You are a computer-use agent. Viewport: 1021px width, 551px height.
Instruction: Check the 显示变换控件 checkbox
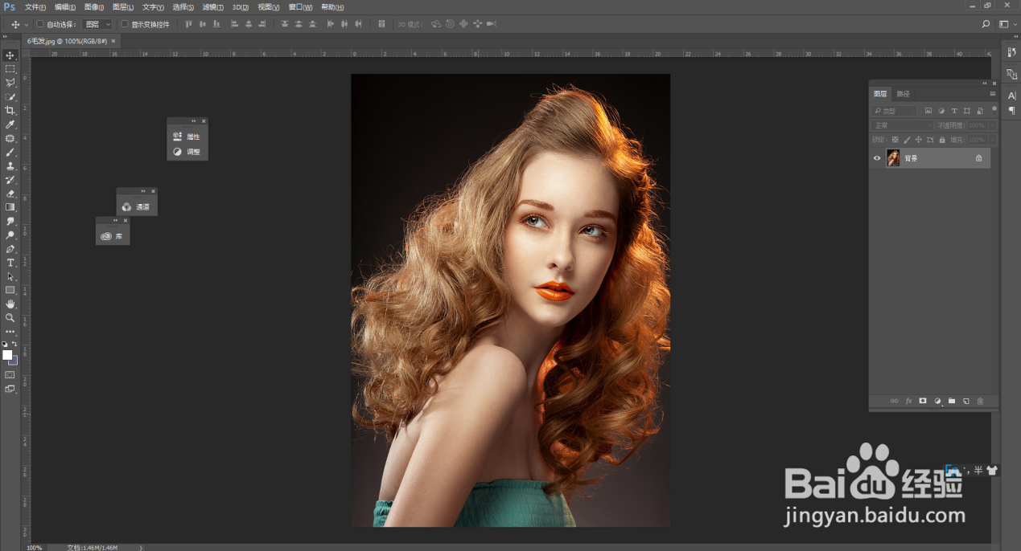click(x=125, y=24)
